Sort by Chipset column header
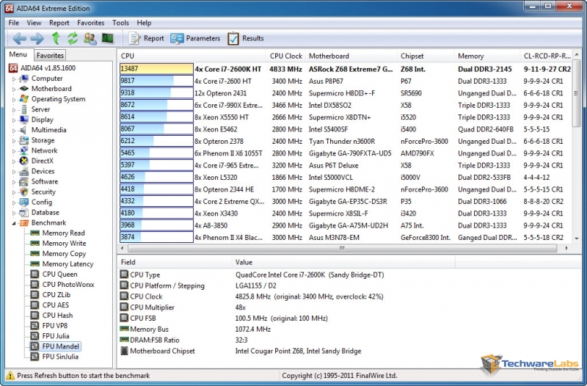The image size is (587, 386). point(426,57)
